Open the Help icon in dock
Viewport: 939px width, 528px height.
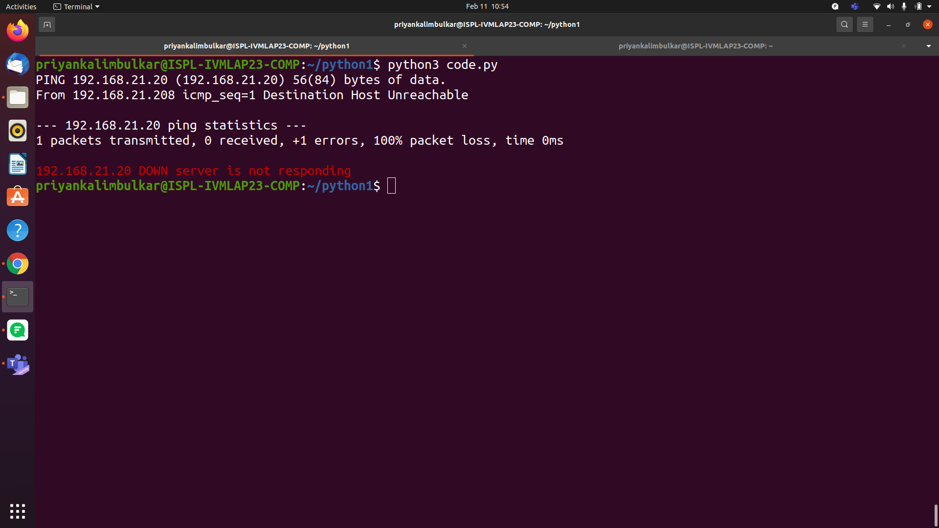pyautogui.click(x=18, y=230)
